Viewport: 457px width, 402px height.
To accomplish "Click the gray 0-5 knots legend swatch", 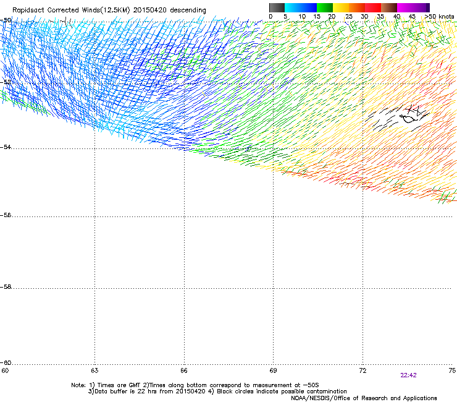I will click(277, 7).
